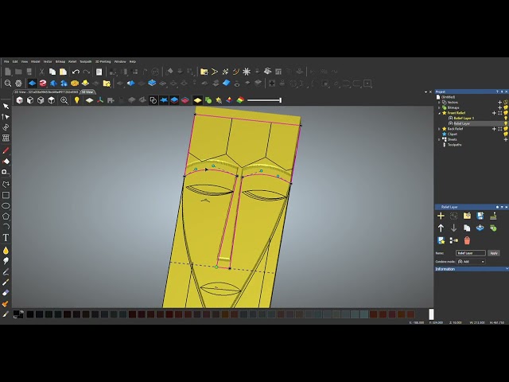Select the arrow Select tool in left toolbar
This screenshot has width=509, height=382.
click(6, 106)
